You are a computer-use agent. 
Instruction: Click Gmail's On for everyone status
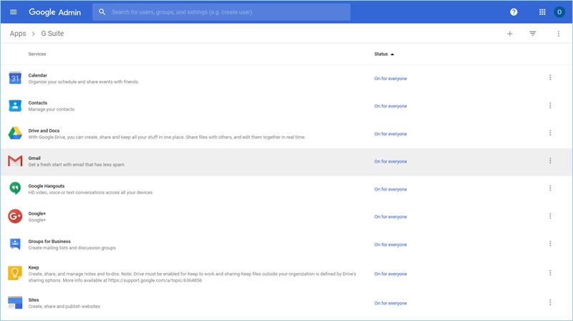pyautogui.click(x=390, y=161)
